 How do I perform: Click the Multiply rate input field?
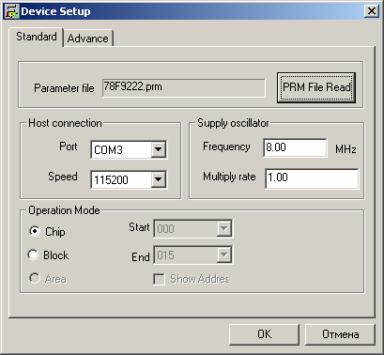(x=312, y=178)
